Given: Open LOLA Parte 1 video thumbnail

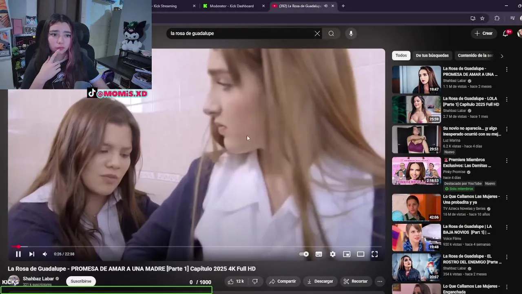Looking at the screenshot, I should pos(416,109).
